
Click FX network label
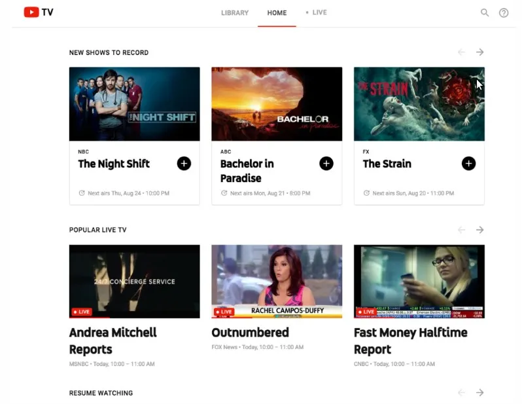366,152
